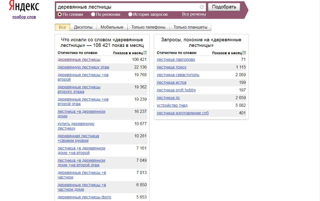320x201 pixels.
Task: Open деревянные лестницы +в частном link
Action: pyautogui.click(x=82, y=175)
